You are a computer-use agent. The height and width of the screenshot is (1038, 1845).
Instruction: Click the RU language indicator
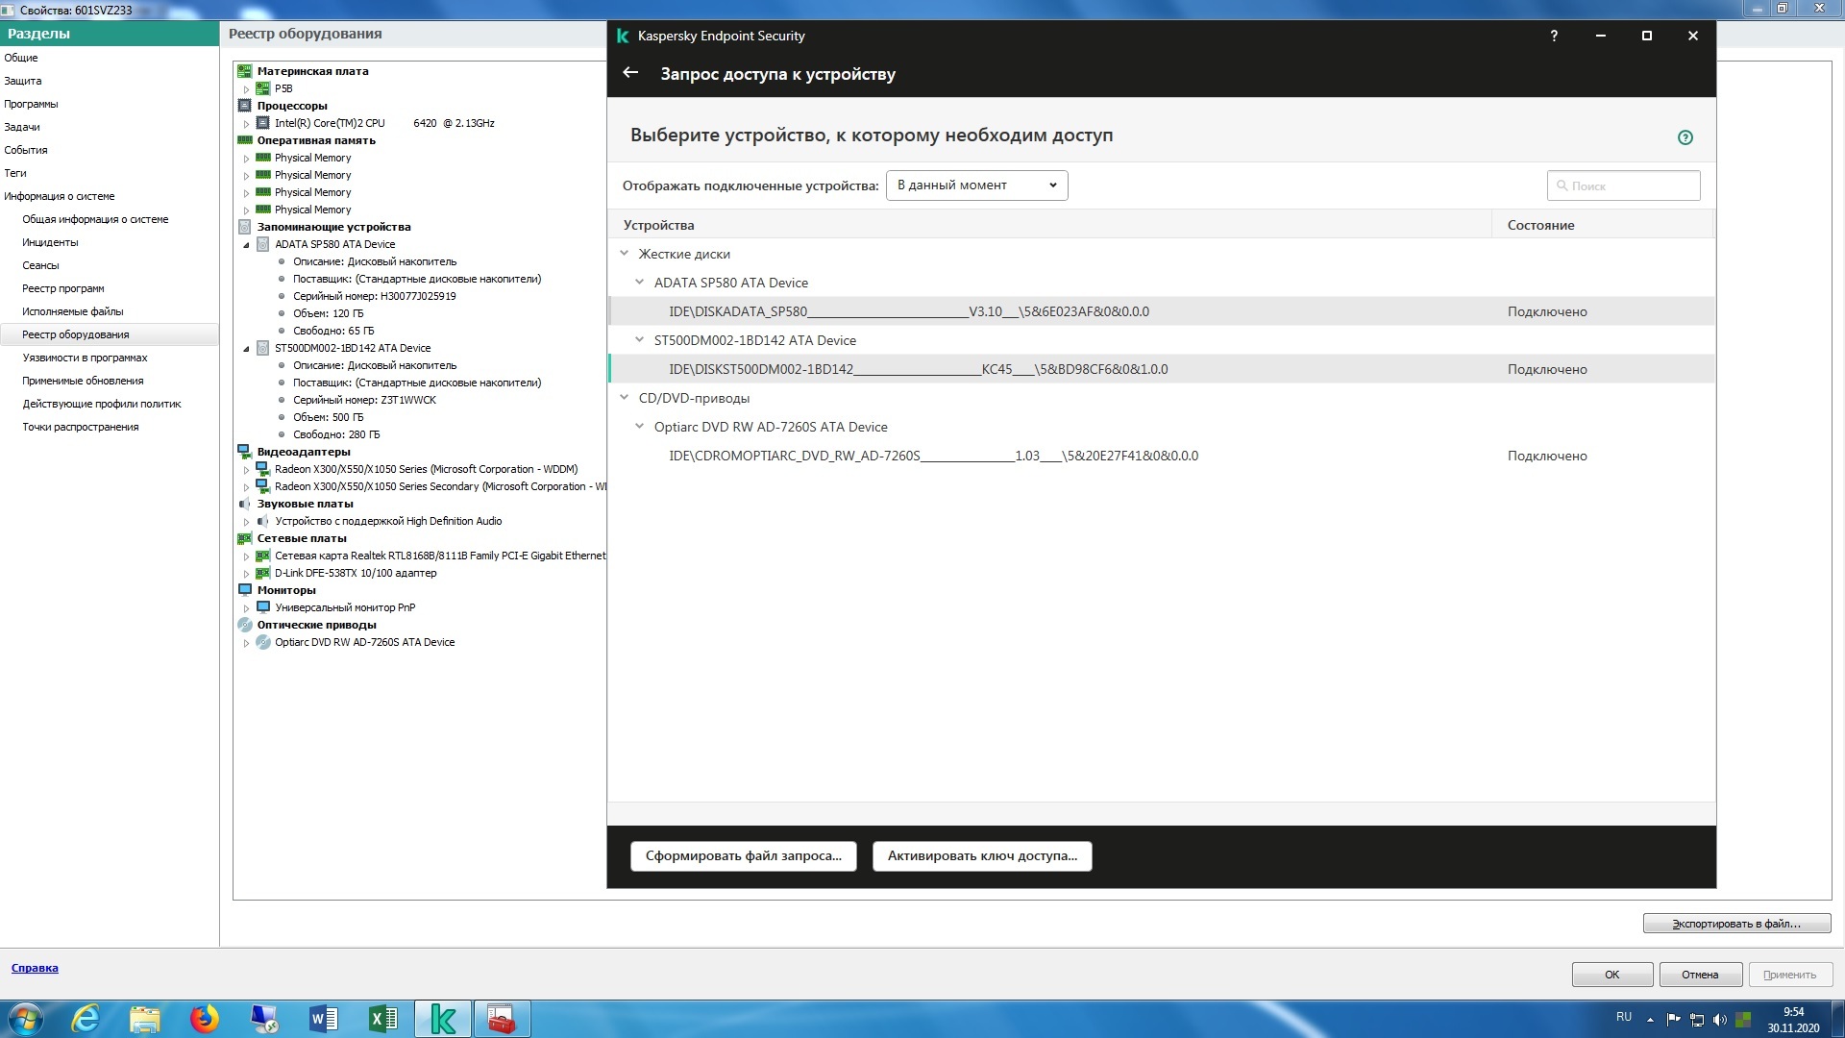point(1623,1017)
